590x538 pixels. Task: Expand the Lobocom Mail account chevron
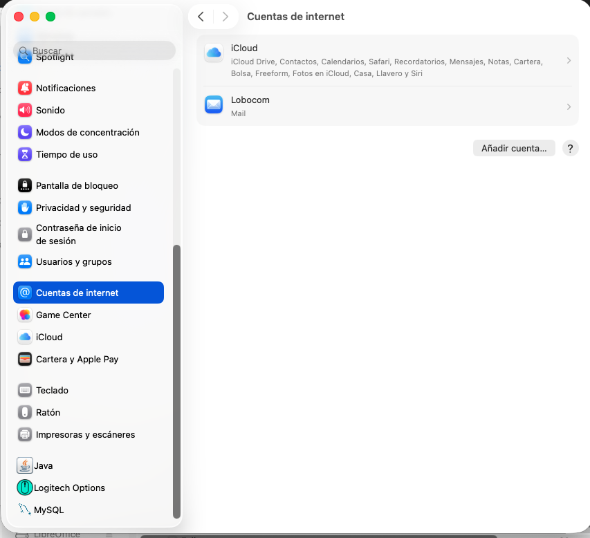(x=569, y=106)
